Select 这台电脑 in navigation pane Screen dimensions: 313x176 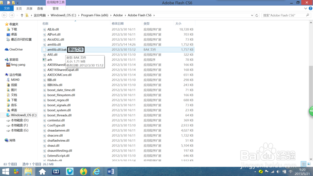tap(13, 75)
